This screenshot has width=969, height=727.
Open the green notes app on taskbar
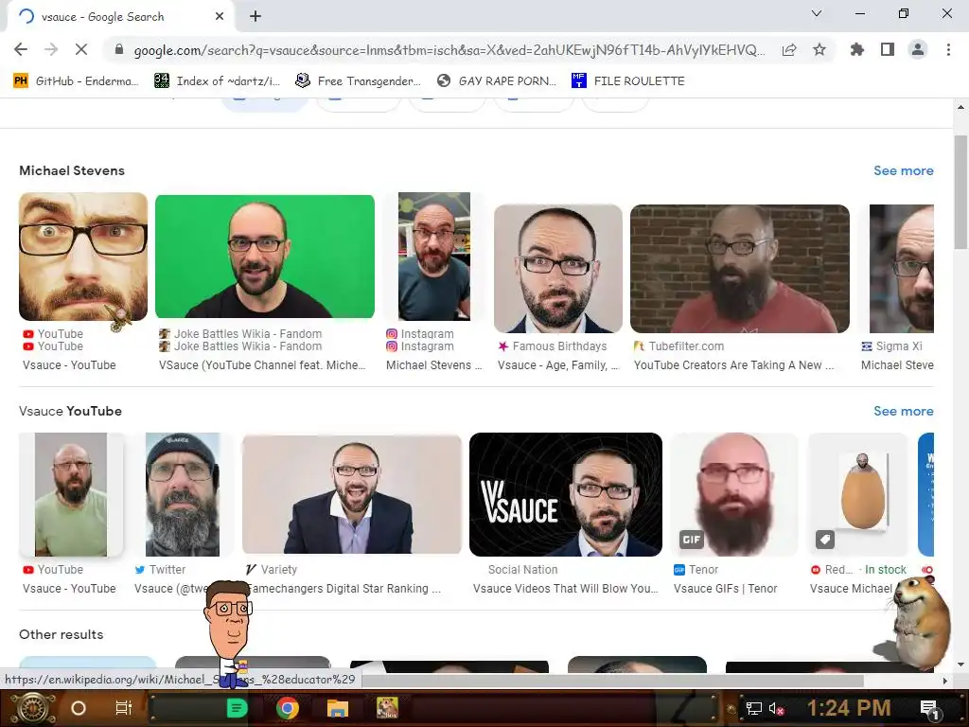(x=238, y=708)
